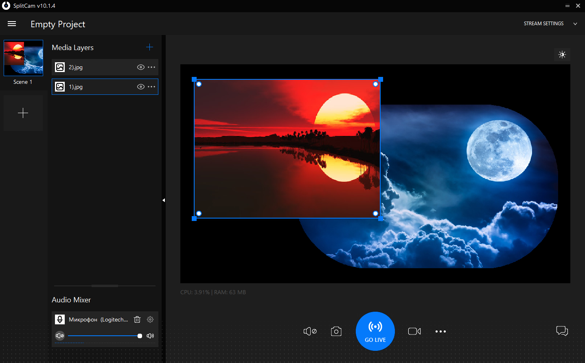Mute the main output speaker icon
The width and height of the screenshot is (585, 363).
tap(310, 331)
